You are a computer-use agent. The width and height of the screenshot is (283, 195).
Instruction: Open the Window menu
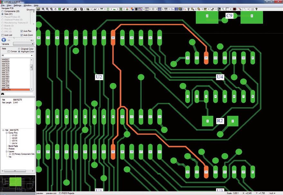tap(28, 5)
